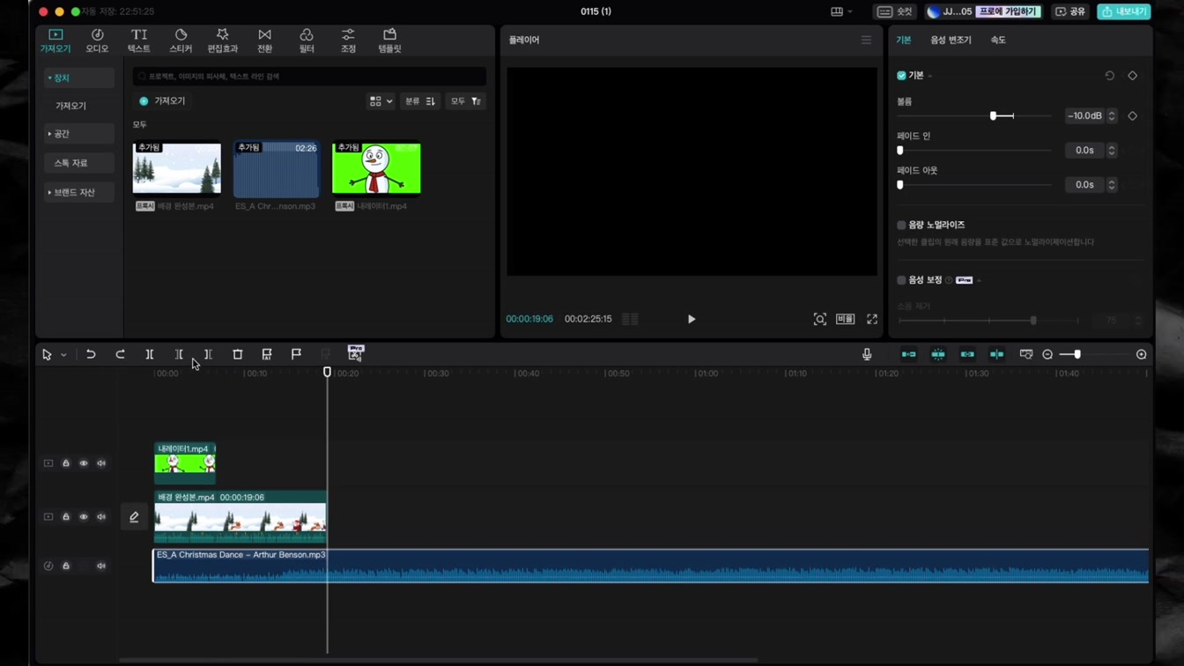
Task: Toggle preview axis, fourth button after microphone
Action: tap(996, 354)
